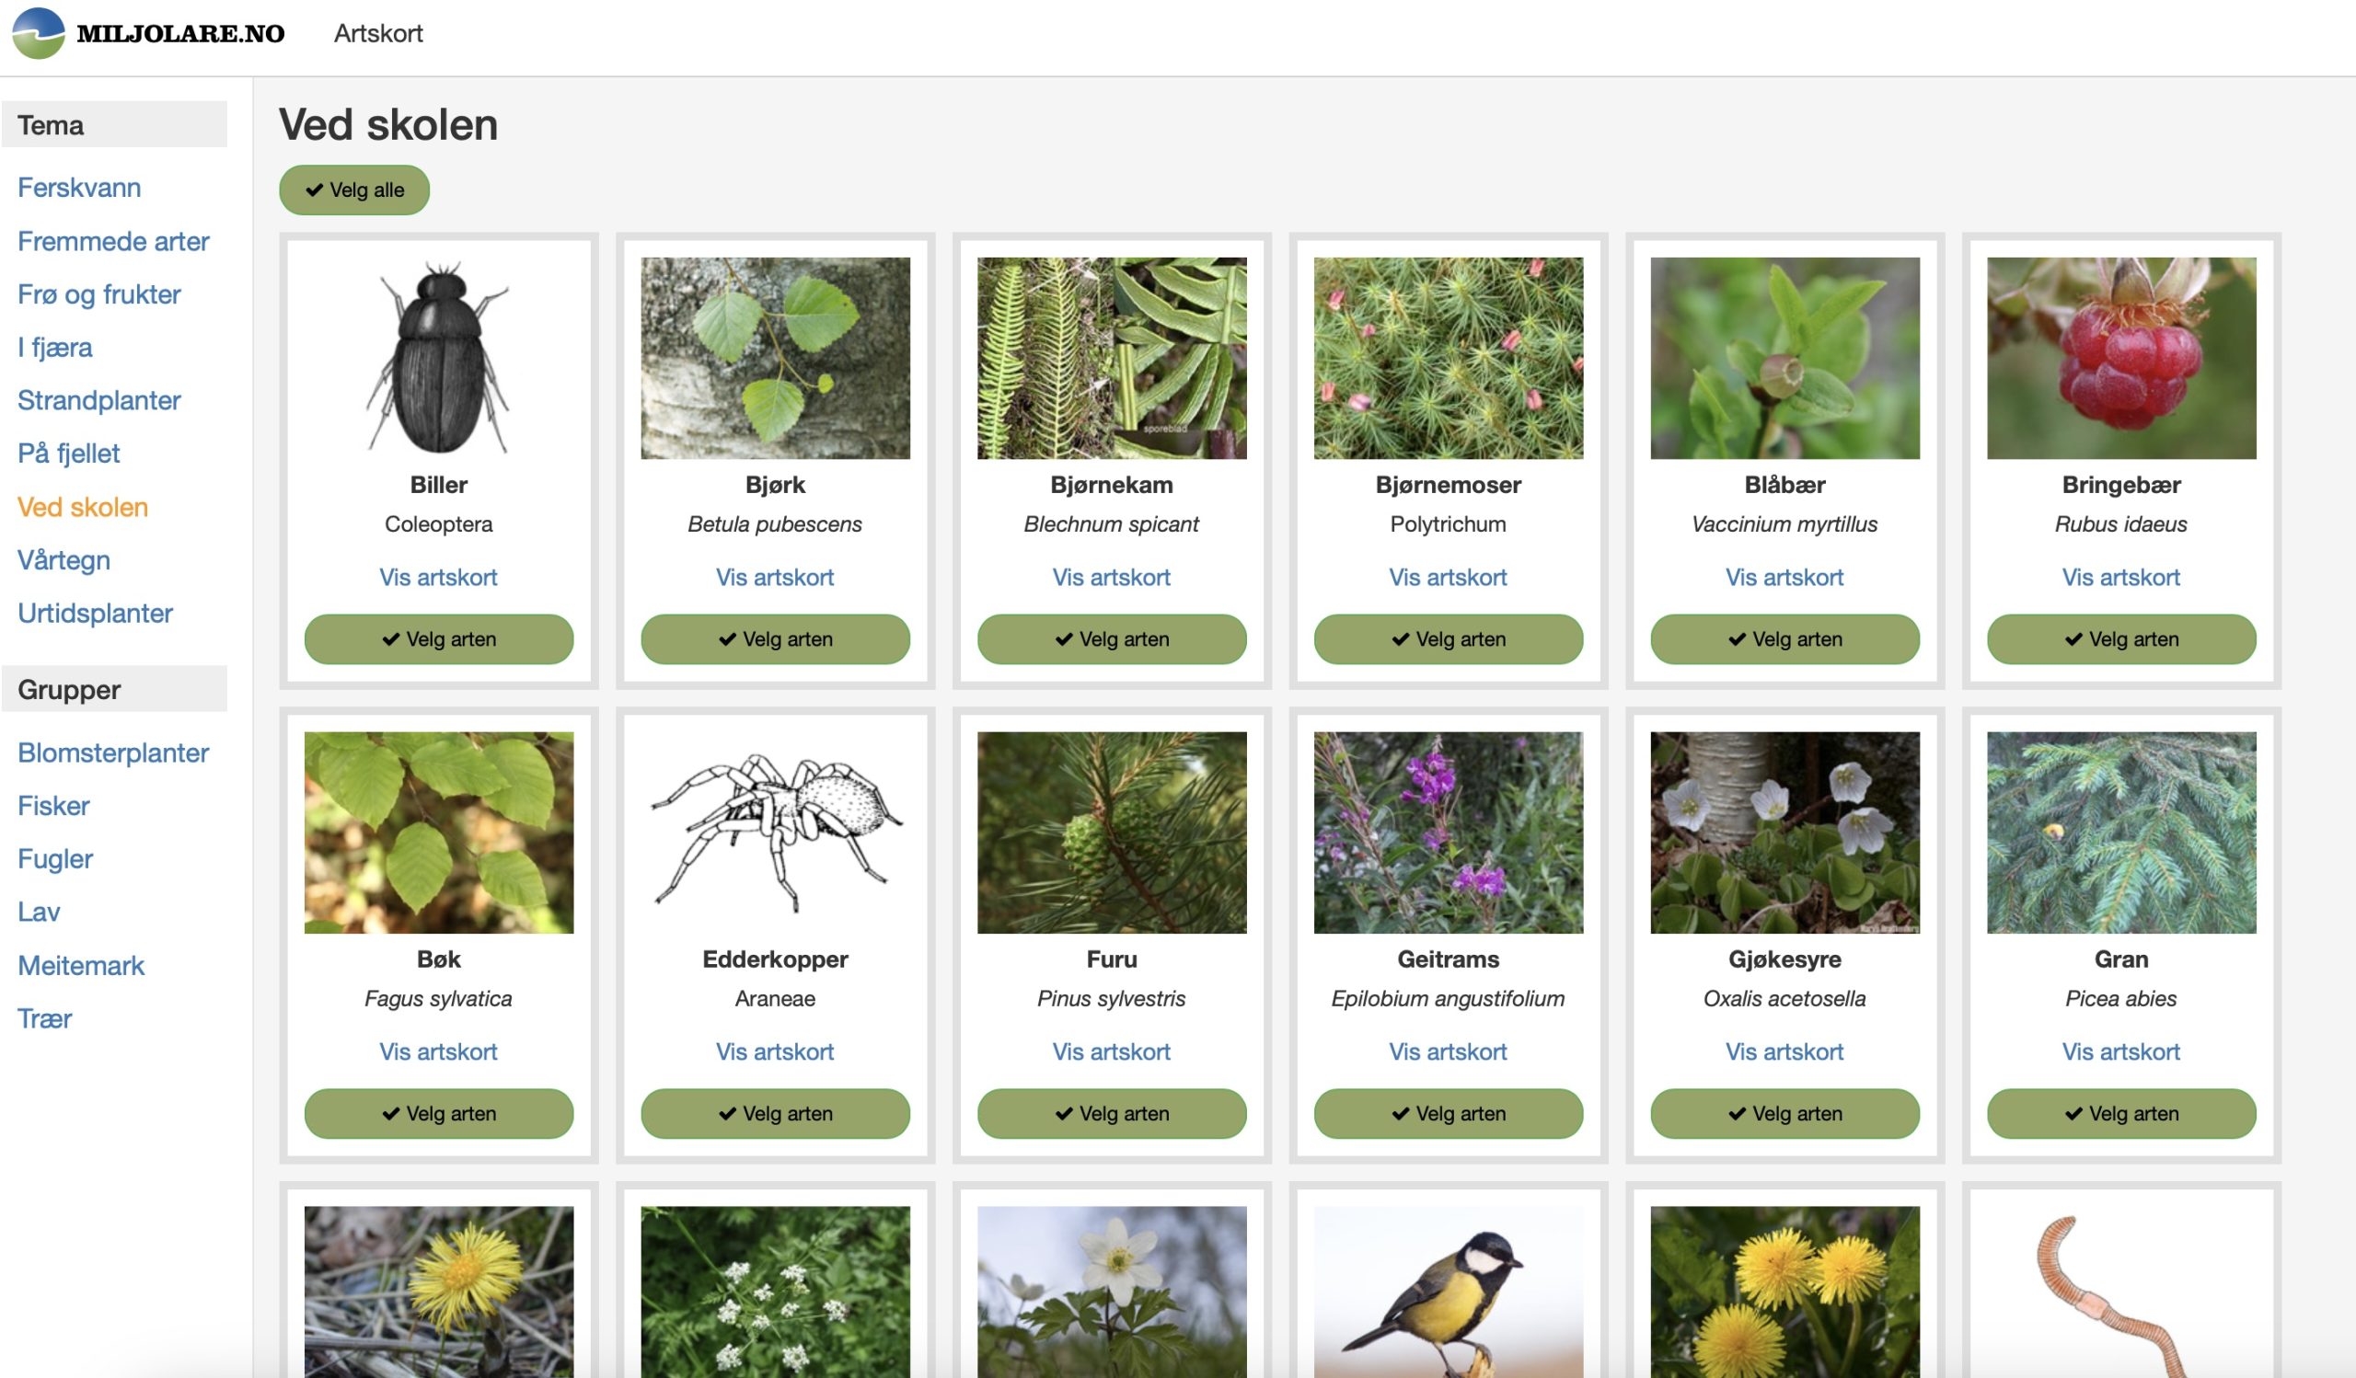Image resolution: width=2356 pixels, height=1378 pixels.
Task: Select Edderkopper with Velg arten
Action: [x=775, y=1114]
